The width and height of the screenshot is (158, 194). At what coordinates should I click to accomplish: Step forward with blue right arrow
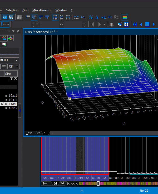(154, 24)
